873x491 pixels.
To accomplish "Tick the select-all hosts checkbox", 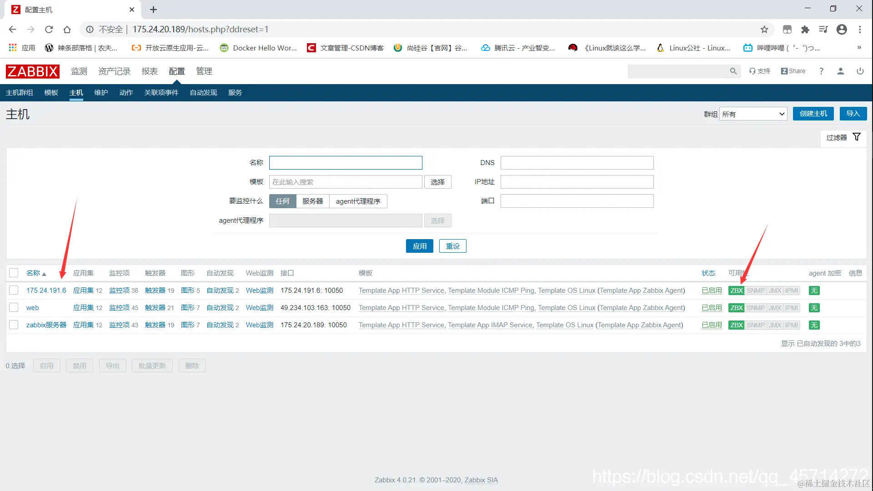I will tap(14, 273).
